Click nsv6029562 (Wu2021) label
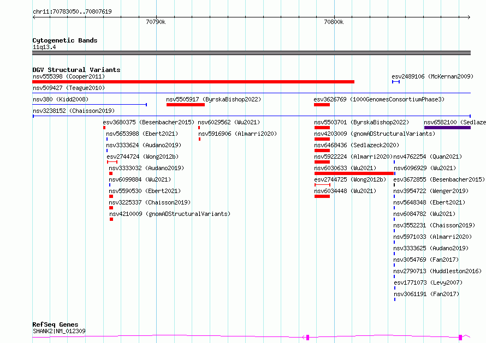This screenshot has width=486, height=343. 229,122
